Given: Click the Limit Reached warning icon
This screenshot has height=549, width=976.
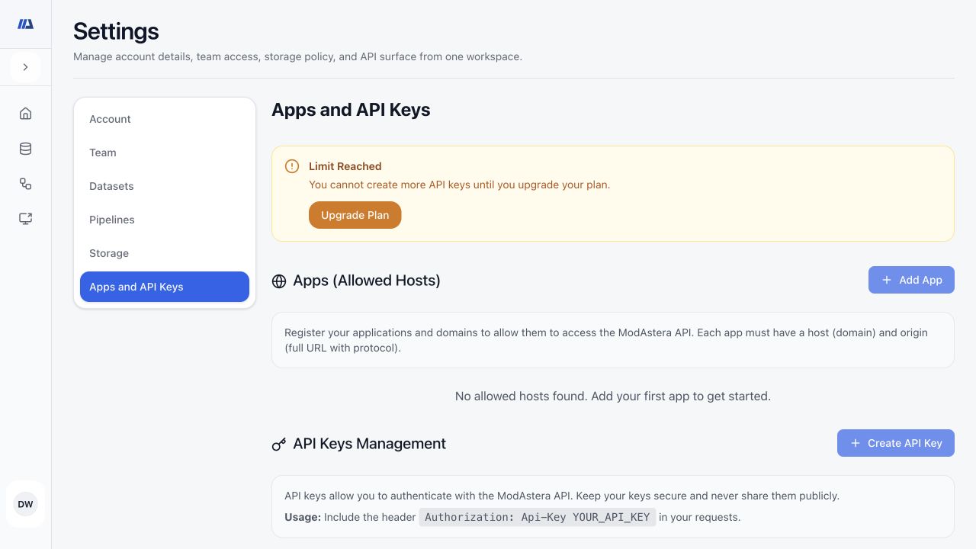Looking at the screenshot, I should click(292, 166).
